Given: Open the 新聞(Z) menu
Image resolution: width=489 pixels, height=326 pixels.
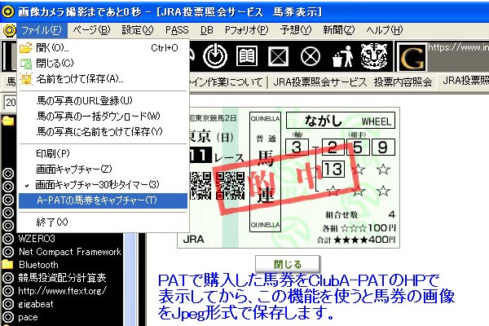Looking at the screenshot, I should (339, 30).
